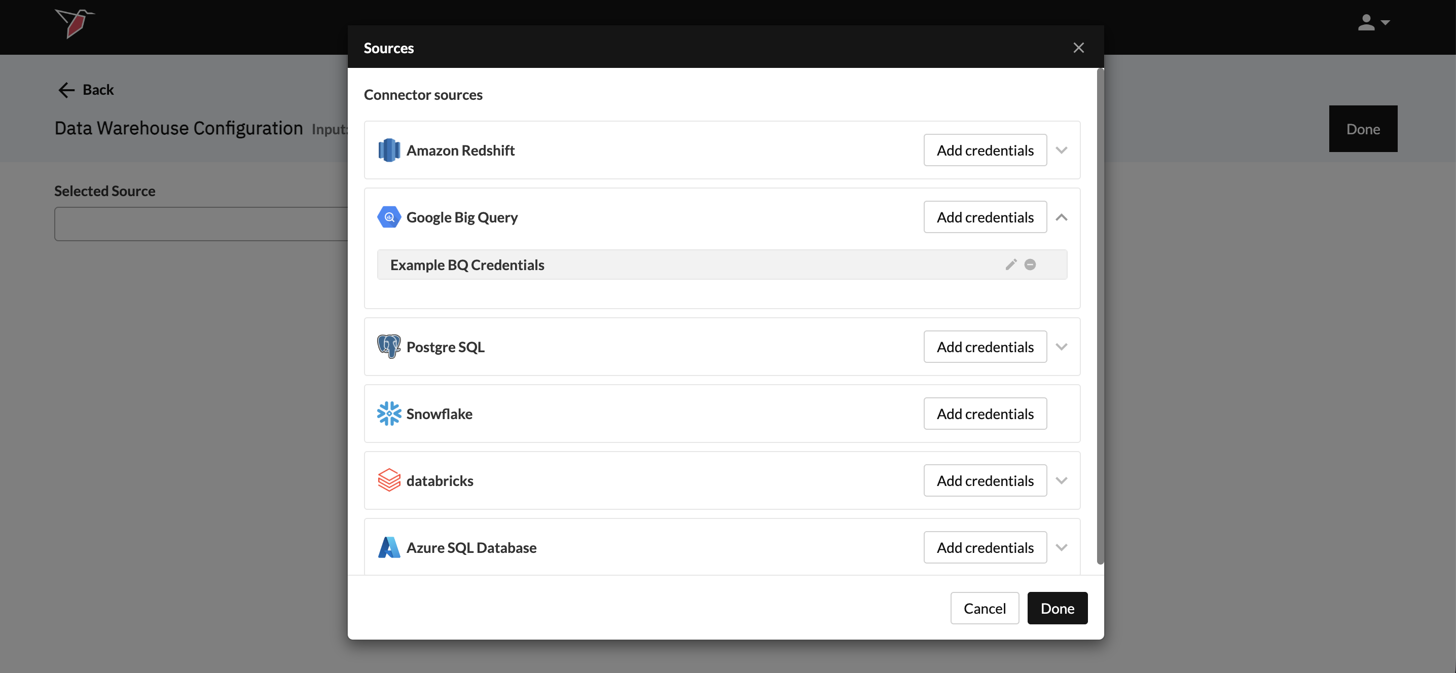The height and width of the screenshot is (673, 1456).
Task: Click the Snowflake logo icon
Action: (389, 414)
